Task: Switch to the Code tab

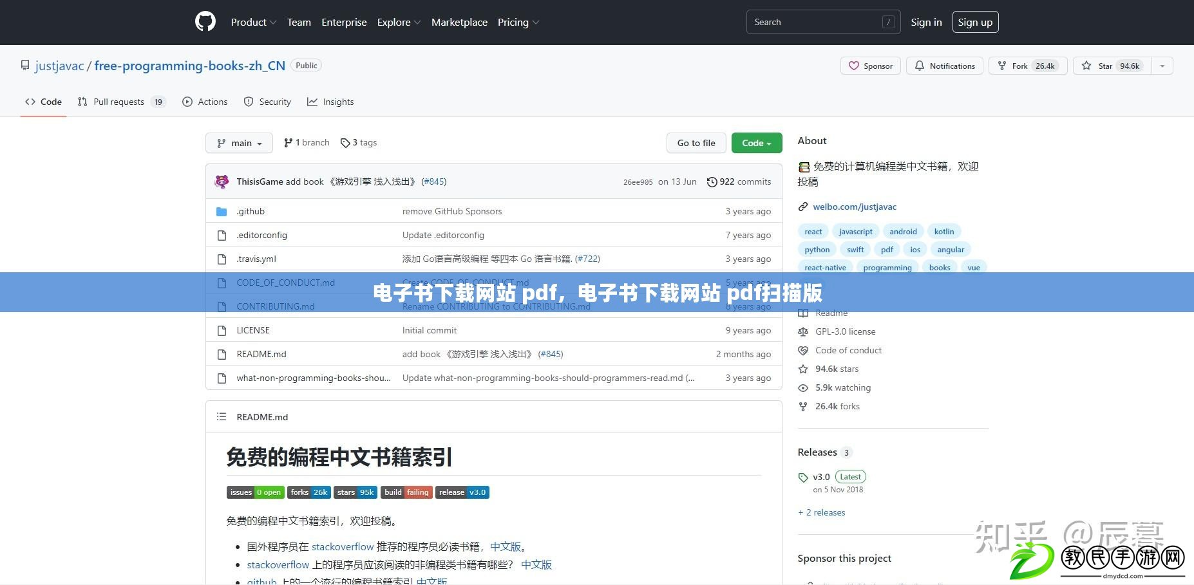Action: pyautogui.click(x=43, y=102)
